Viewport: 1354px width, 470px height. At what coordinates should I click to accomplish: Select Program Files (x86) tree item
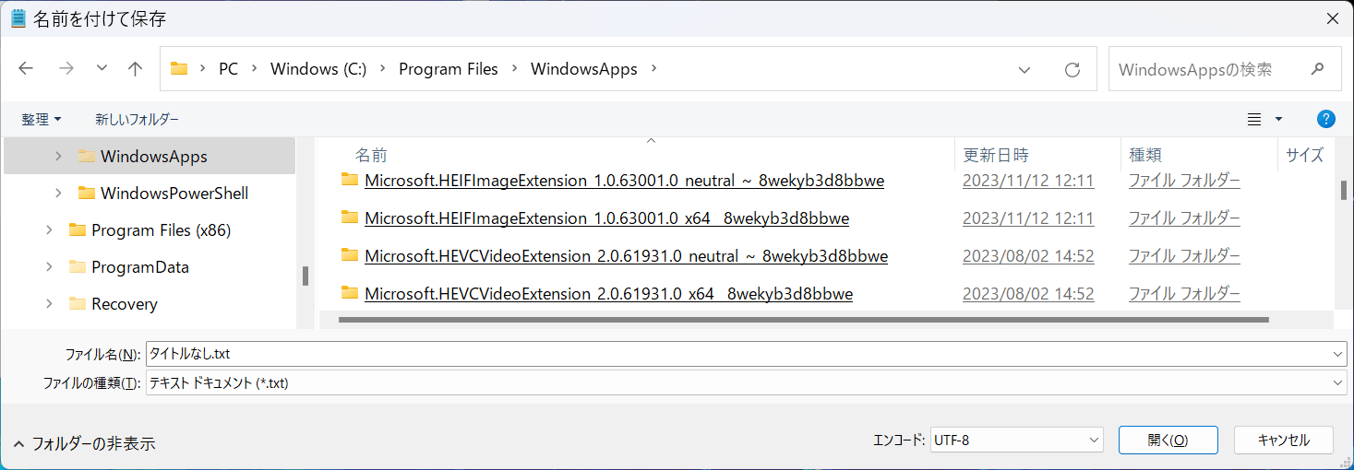tap(161, 230)
